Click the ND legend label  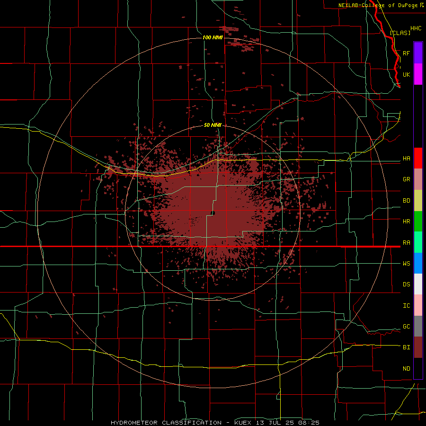click(406, 369)
